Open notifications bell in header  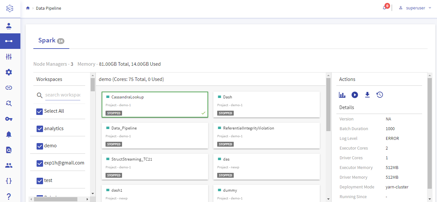[x=385, y=8]
